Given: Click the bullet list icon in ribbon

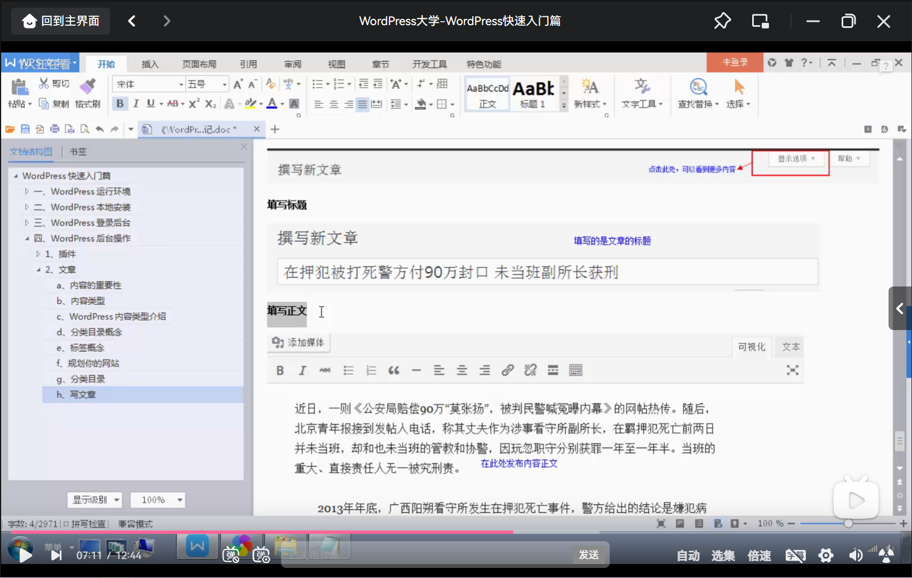Looking at the screenshot, I should [317, 84].
